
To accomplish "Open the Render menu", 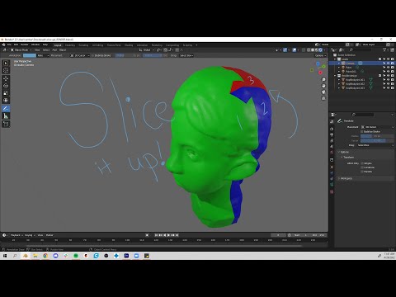I will click(x=25, y=45).
